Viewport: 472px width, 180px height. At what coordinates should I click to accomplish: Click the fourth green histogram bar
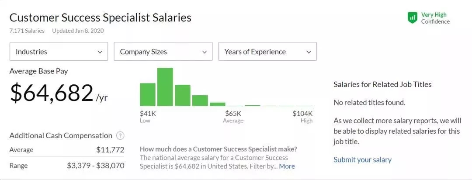tap(200, 100)
